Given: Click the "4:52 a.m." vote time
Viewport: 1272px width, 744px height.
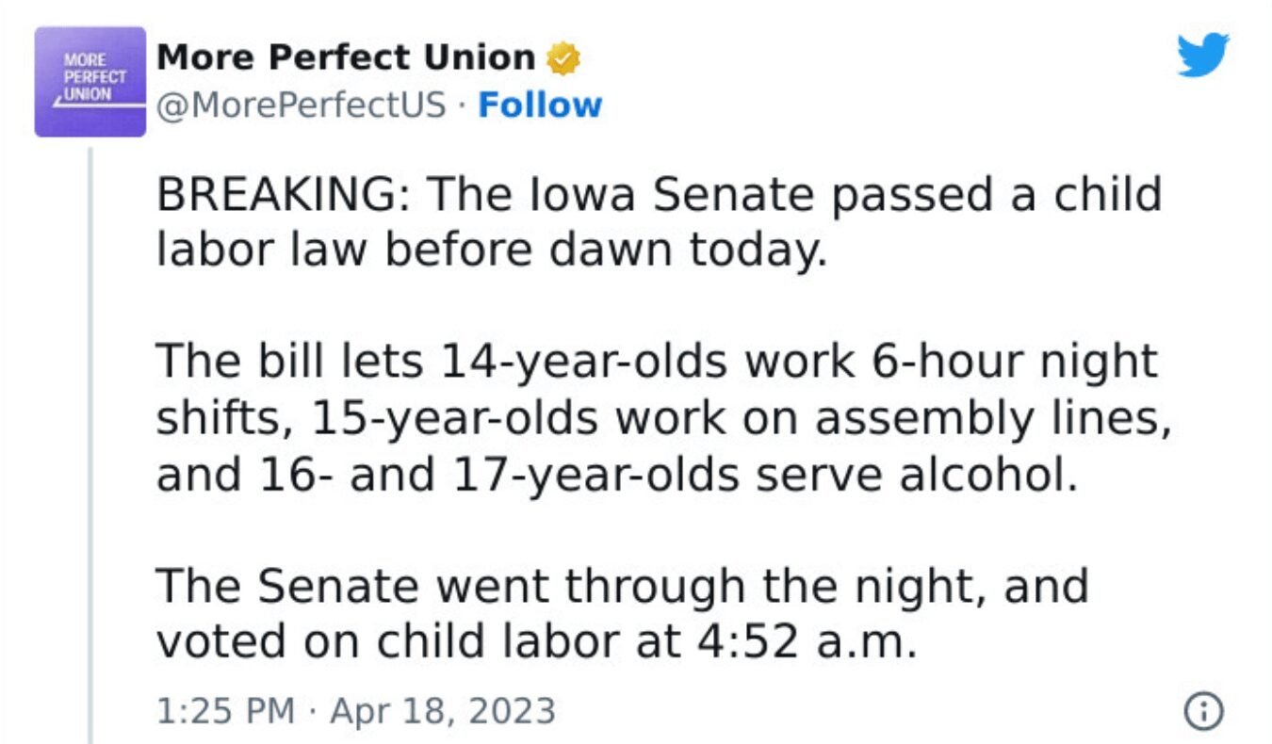Looking at the screenshot, I should (x=807, y=641).
